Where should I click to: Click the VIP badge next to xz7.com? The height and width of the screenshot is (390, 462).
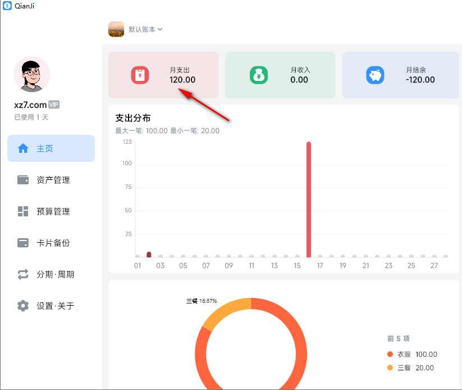coord(54,105)
